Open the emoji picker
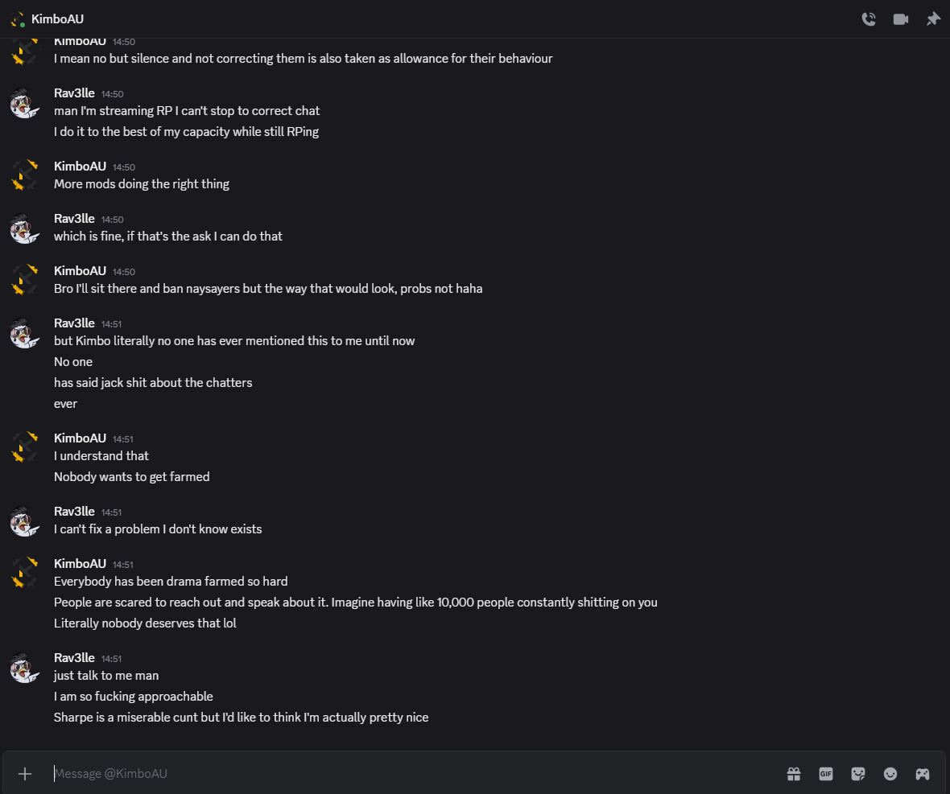 (x=890, y=774)
